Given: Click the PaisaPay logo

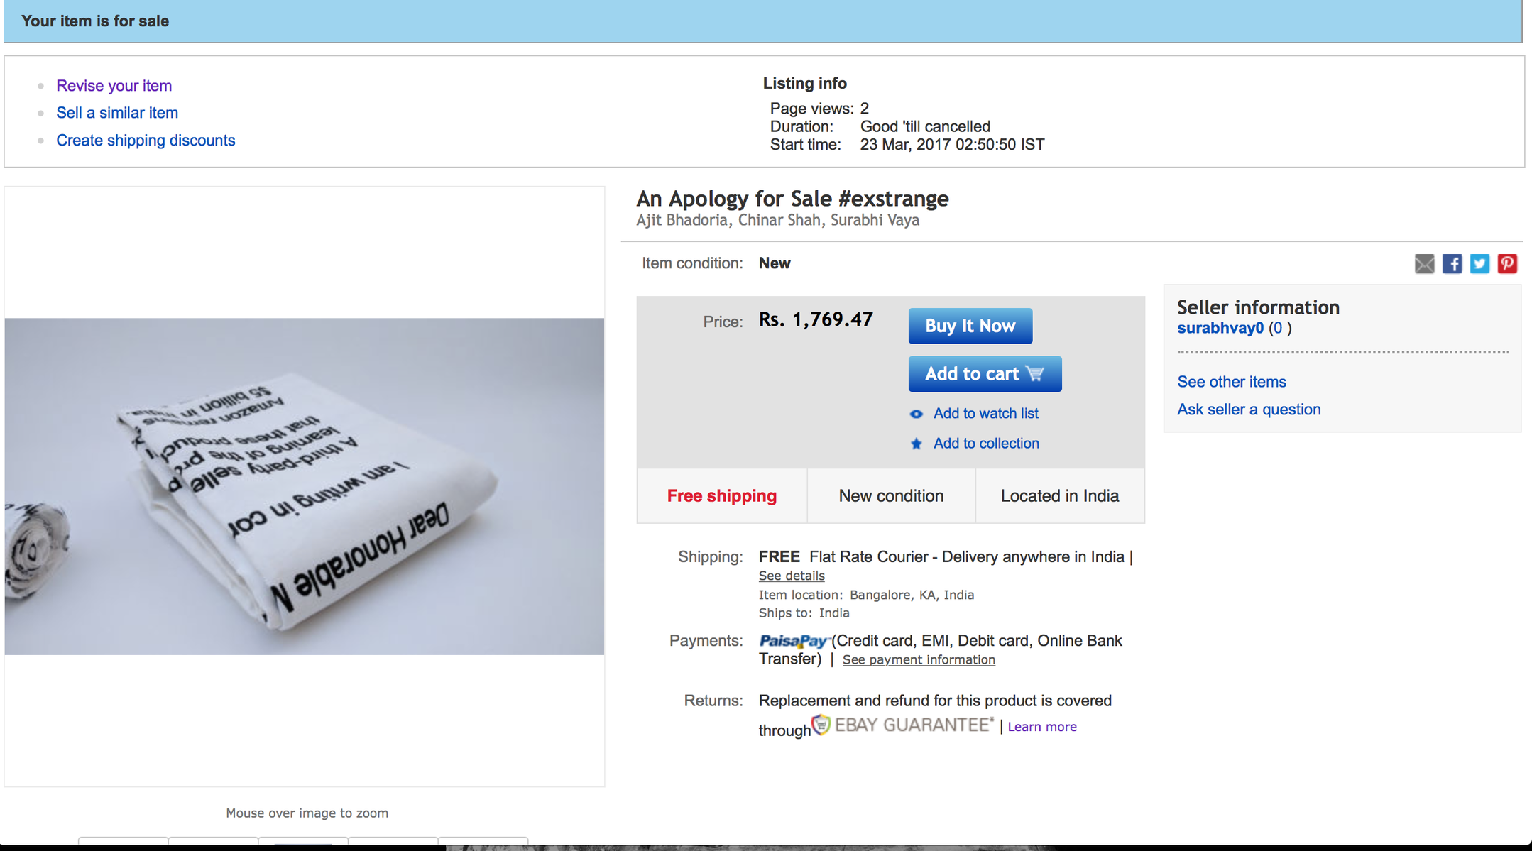Looking at the screenshot, I should click(793, 642).
